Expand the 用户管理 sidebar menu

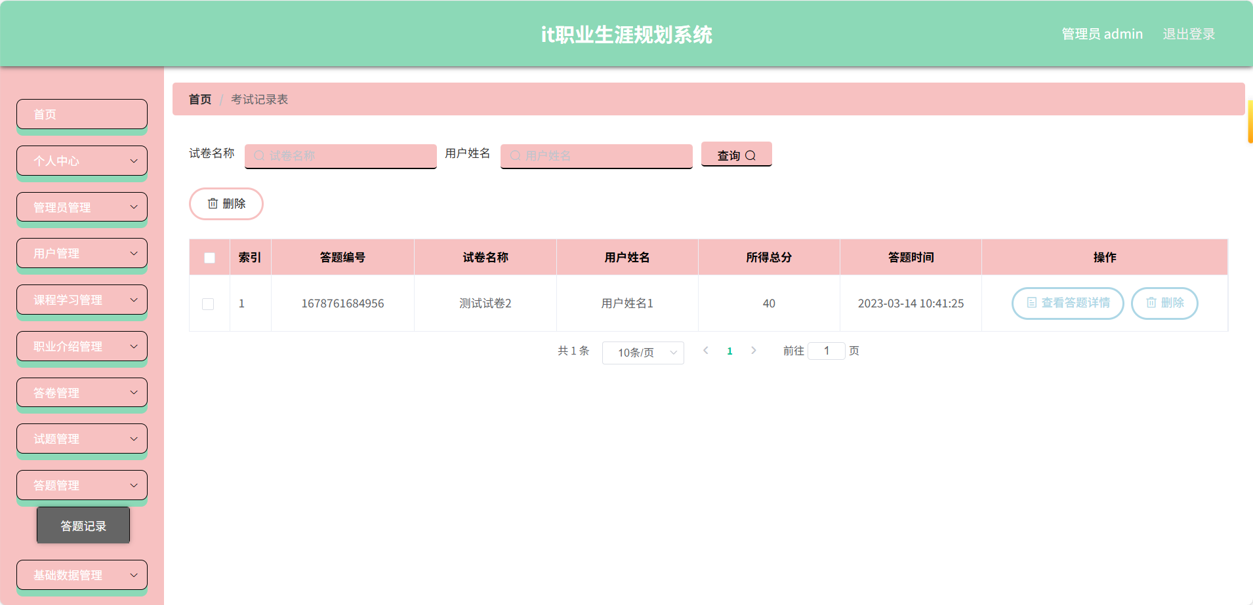click(x=82, y=253)
